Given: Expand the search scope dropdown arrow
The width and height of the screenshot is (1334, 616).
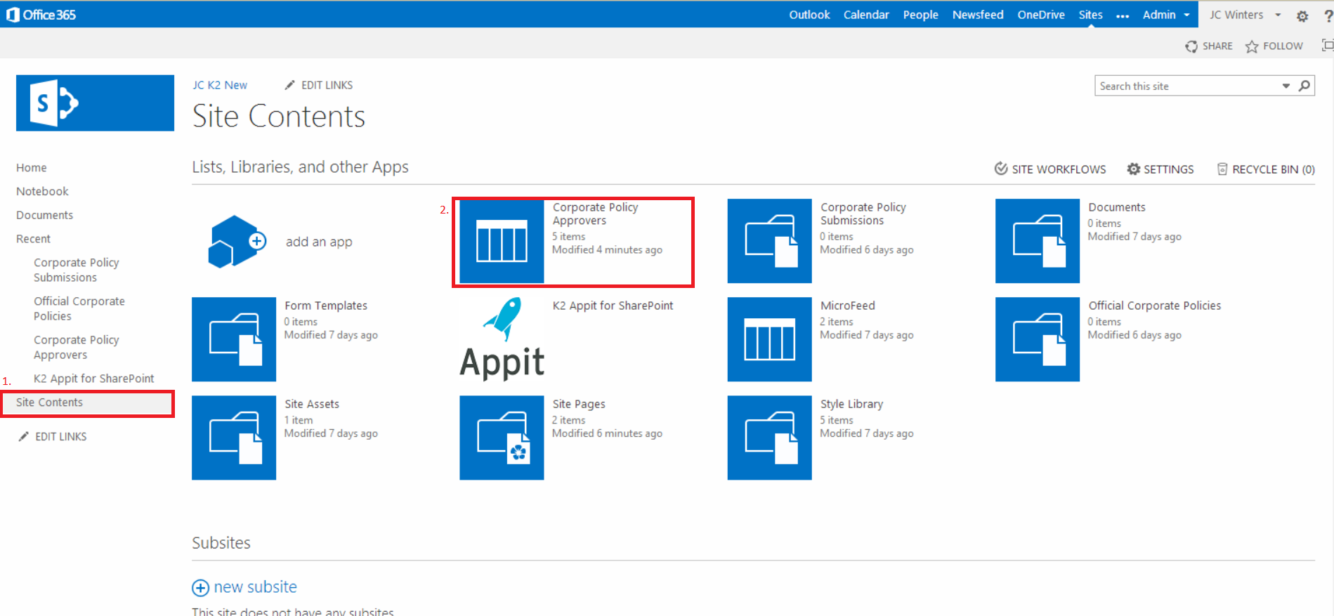Looking at the screenshot, I should pos(1286,86).
